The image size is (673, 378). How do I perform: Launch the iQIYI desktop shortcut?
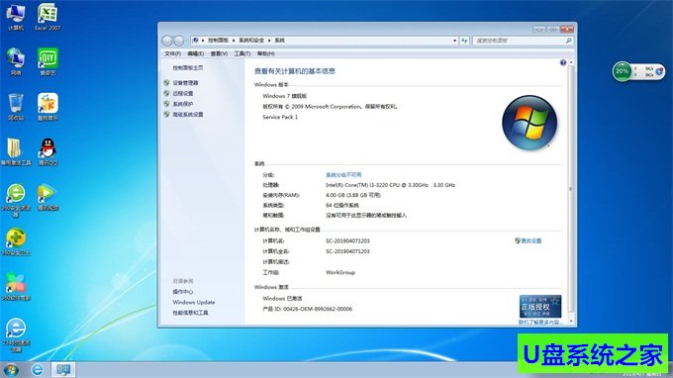(x=48, y=62)
